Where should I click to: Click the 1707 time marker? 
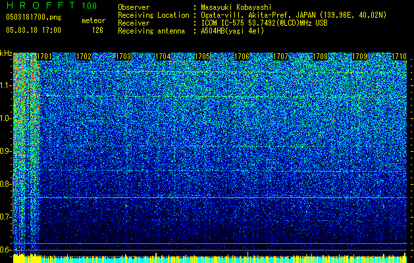(x=280, y=57)
